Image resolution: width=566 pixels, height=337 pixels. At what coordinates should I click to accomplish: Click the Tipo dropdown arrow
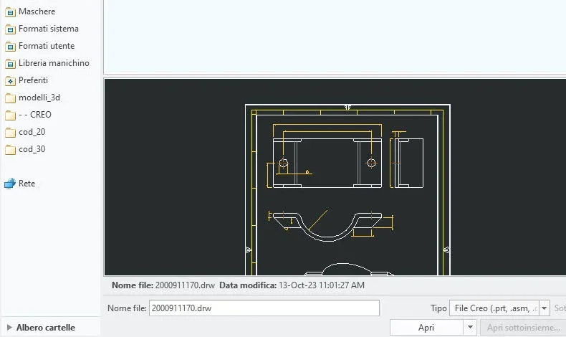tap(545, 308)
